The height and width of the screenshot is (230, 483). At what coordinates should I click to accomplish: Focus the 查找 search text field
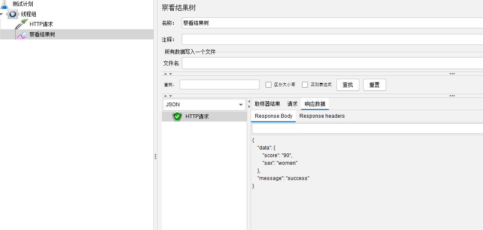[220, 84]
